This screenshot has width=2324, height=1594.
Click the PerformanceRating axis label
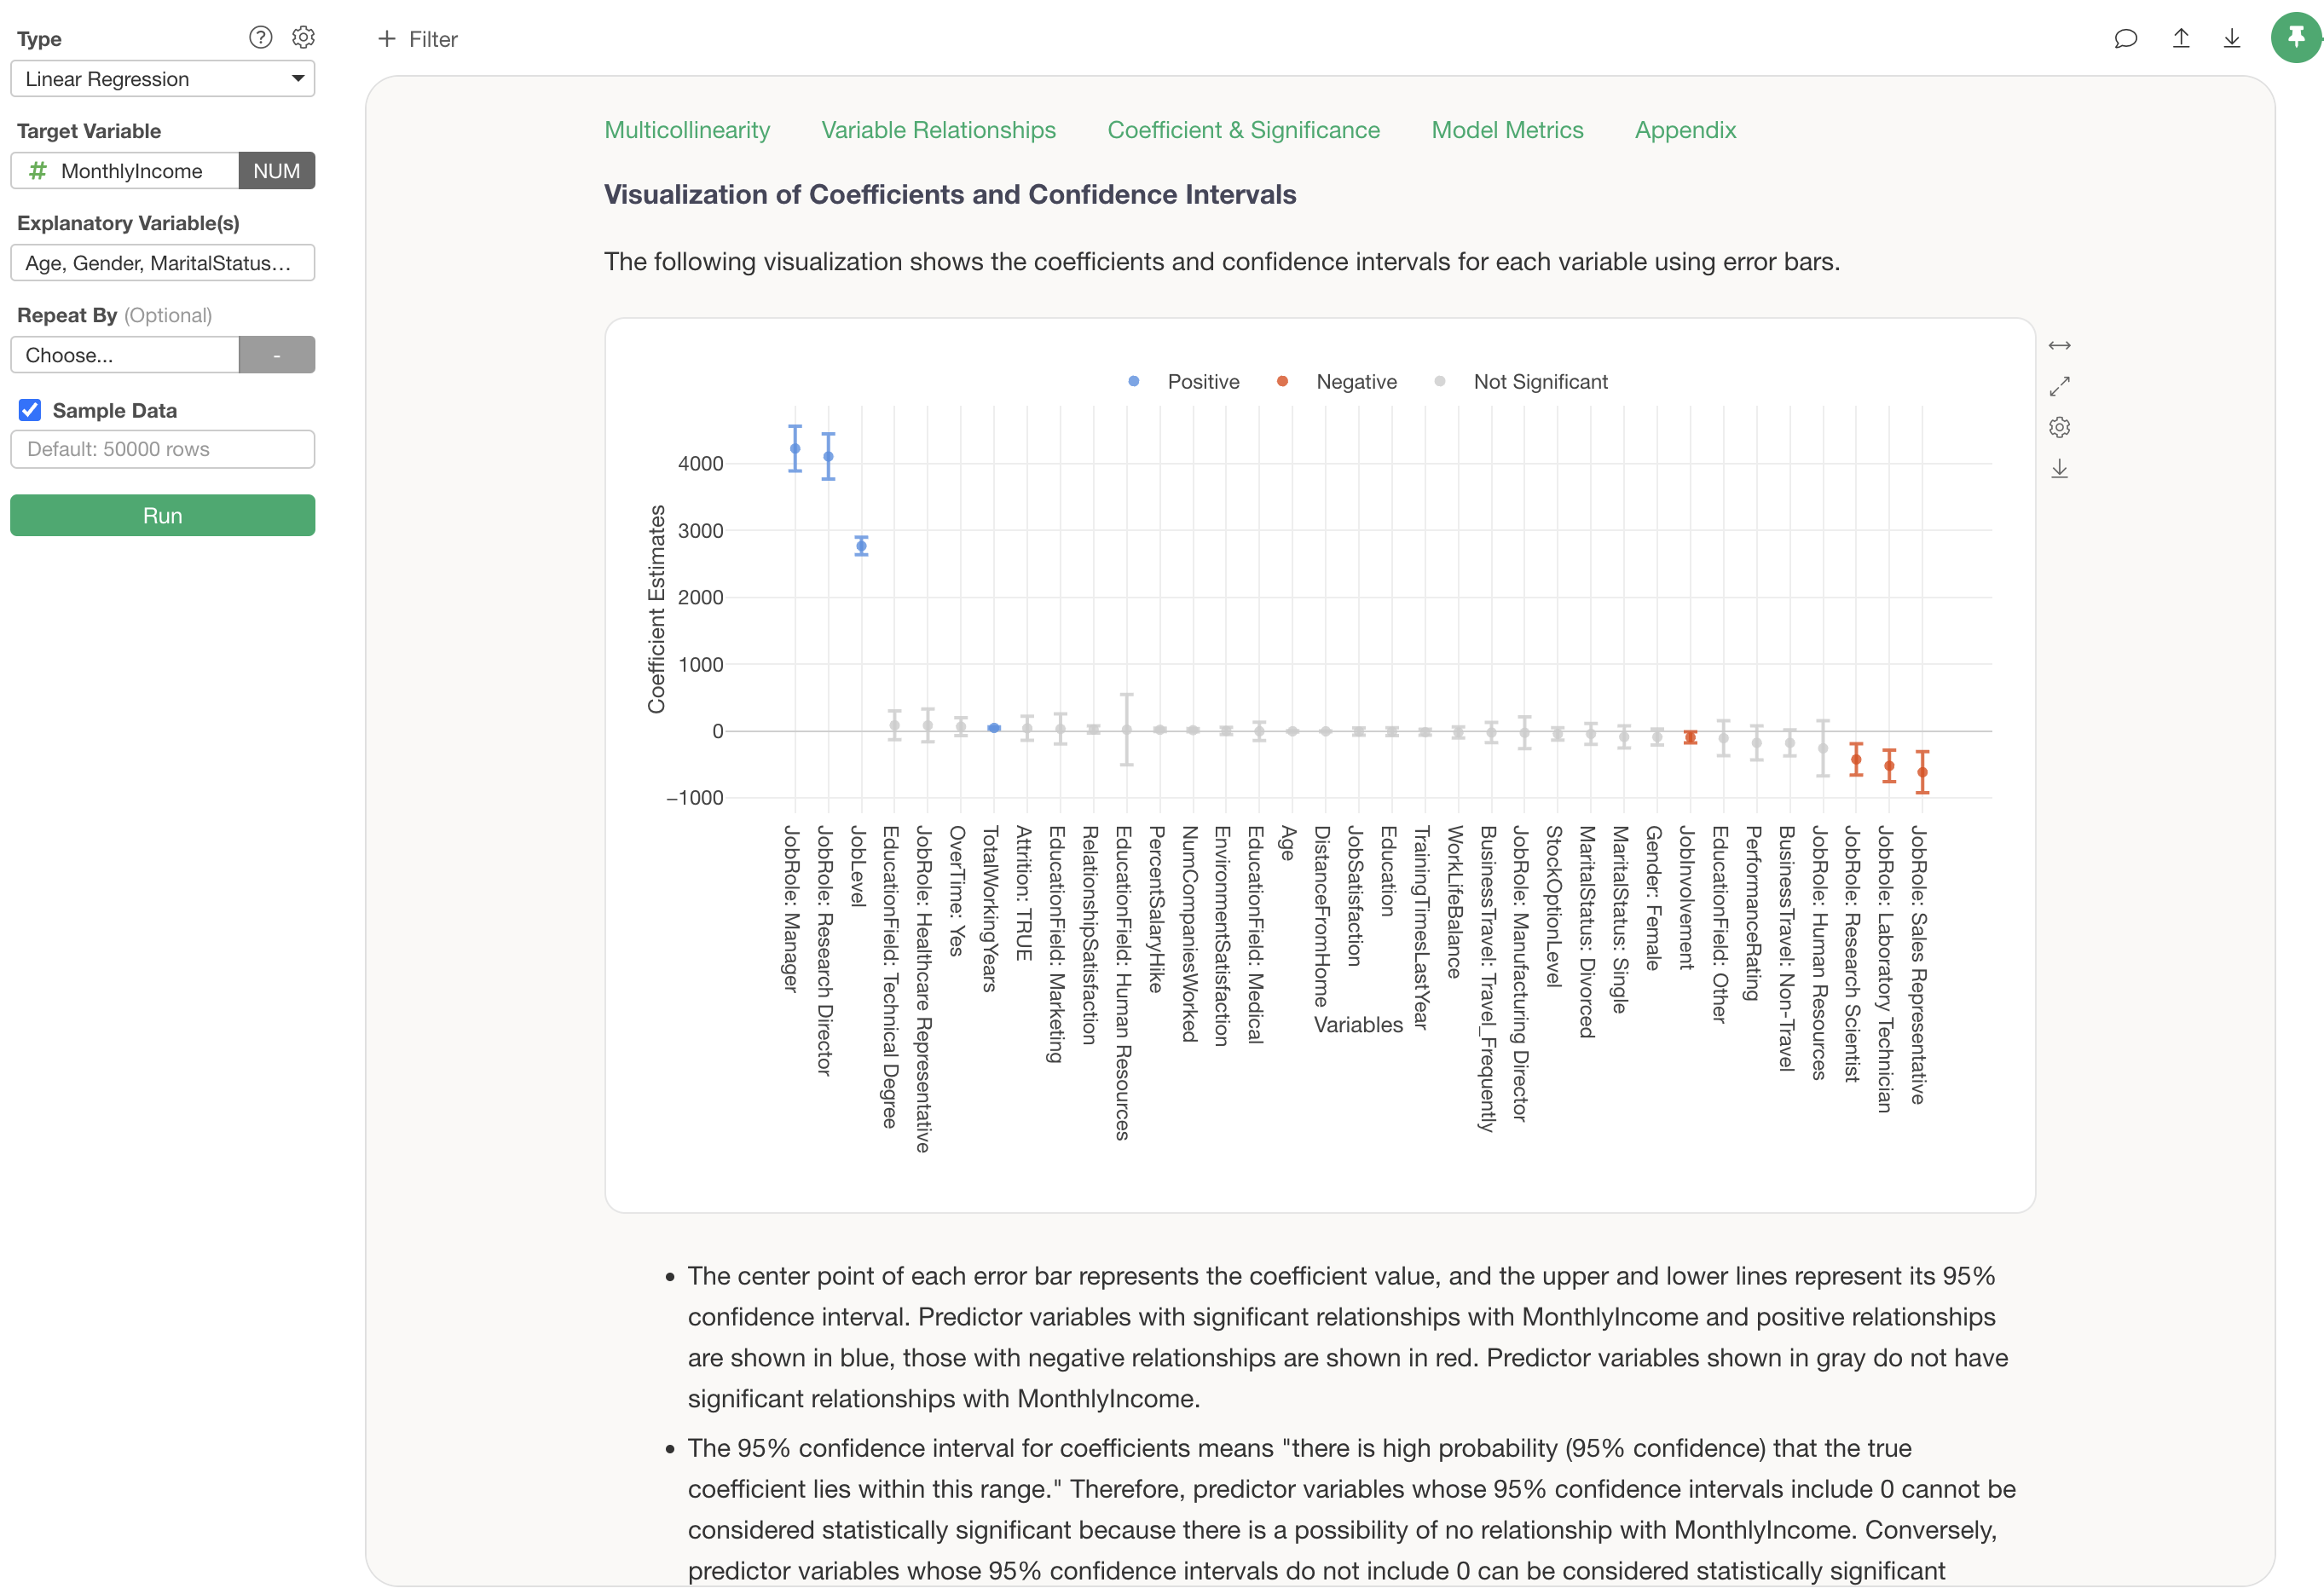pos(1753,913)
